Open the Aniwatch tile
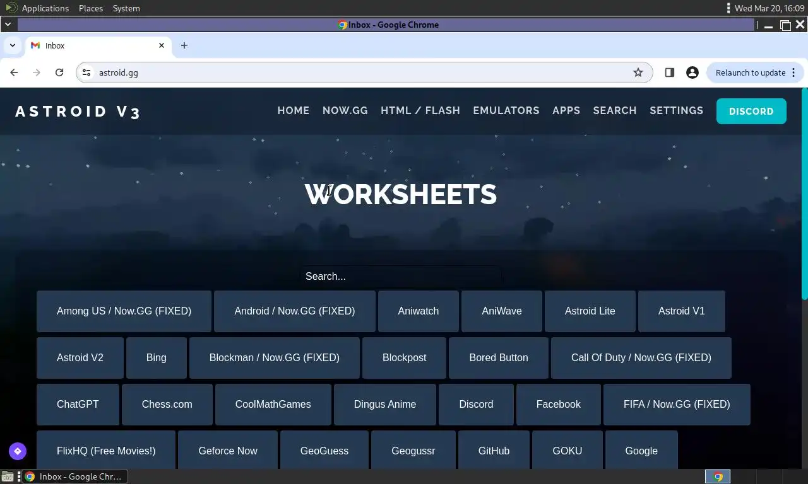Image resolution: width=808 pixels, height=484 pixels. 419,311
